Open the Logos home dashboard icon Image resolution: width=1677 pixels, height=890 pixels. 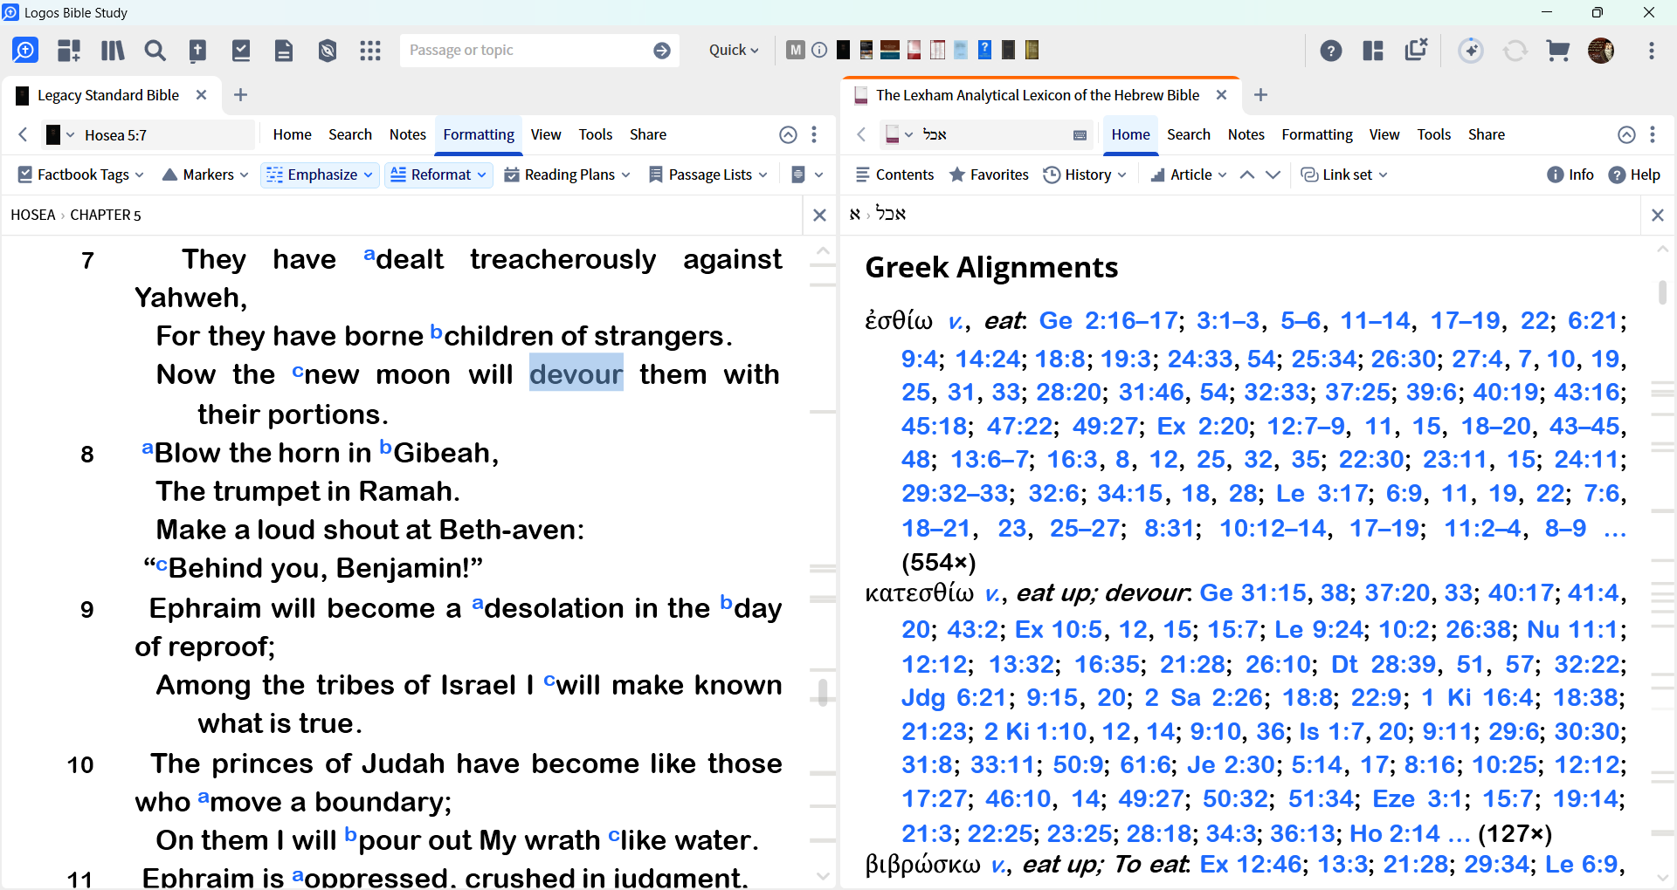click(25, 51)
